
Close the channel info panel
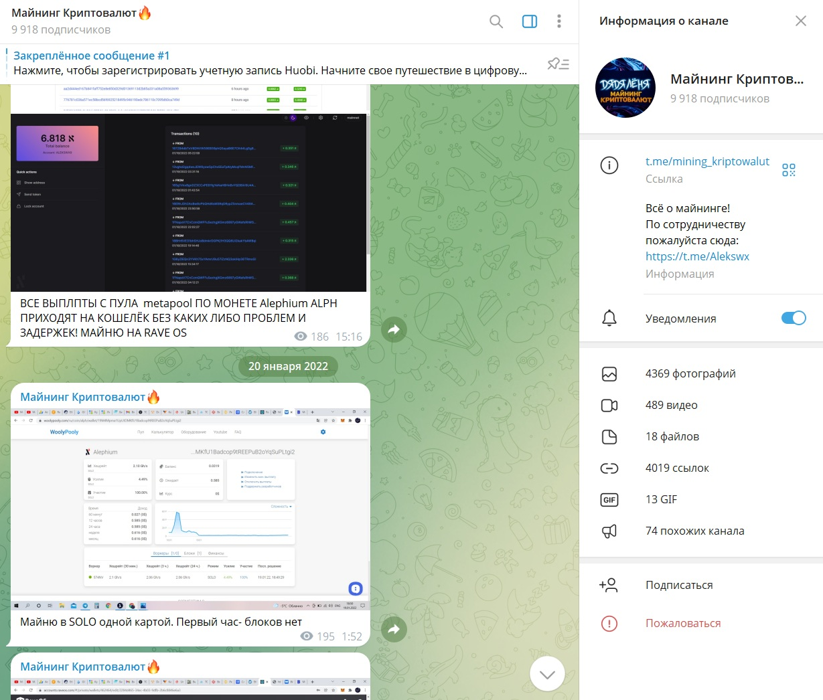pyautogui.click(x=801, y=21)
